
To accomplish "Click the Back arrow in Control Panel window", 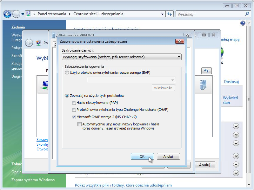I will [7, 14].
